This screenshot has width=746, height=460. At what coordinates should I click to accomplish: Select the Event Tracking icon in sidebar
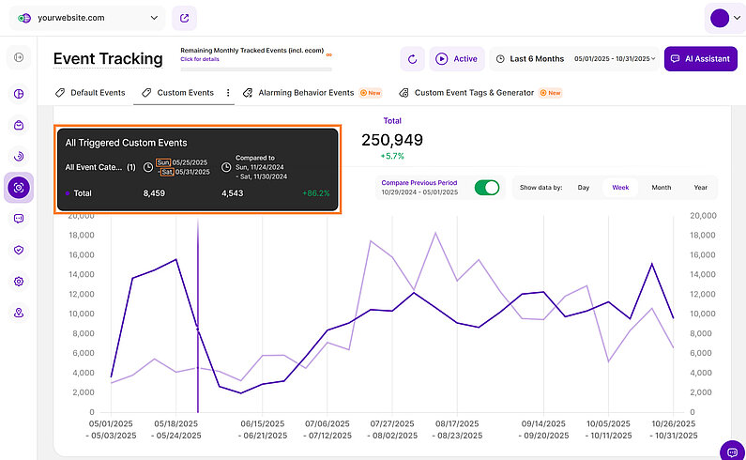(19, 187)
